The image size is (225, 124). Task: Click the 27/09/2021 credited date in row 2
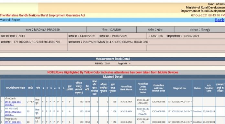pos(209,111)
